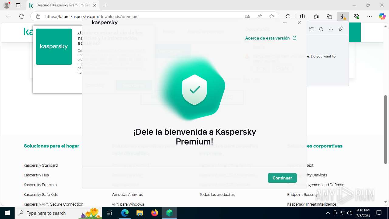Minimize the Kaspersky installer window
The height and width of the screenshot is (219, 389).
click(x=285, y=23)
